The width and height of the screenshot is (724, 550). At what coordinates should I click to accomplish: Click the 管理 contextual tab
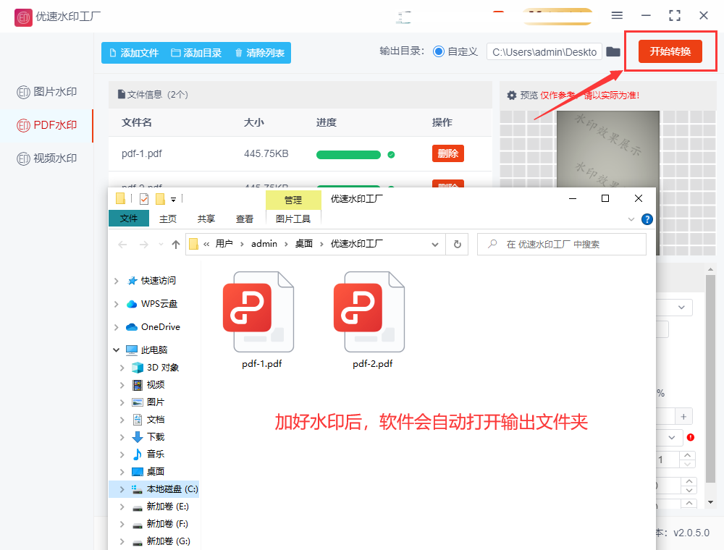[x=293, y=200]
